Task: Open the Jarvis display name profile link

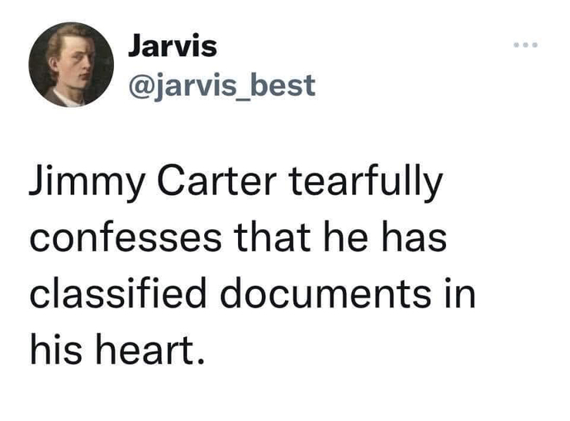Action: (x=173, y=45)
